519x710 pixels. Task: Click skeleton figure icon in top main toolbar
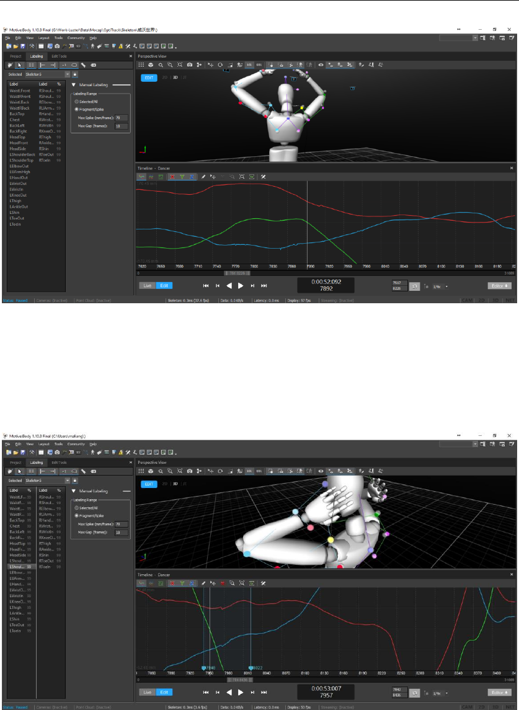[x=92, y=46]
